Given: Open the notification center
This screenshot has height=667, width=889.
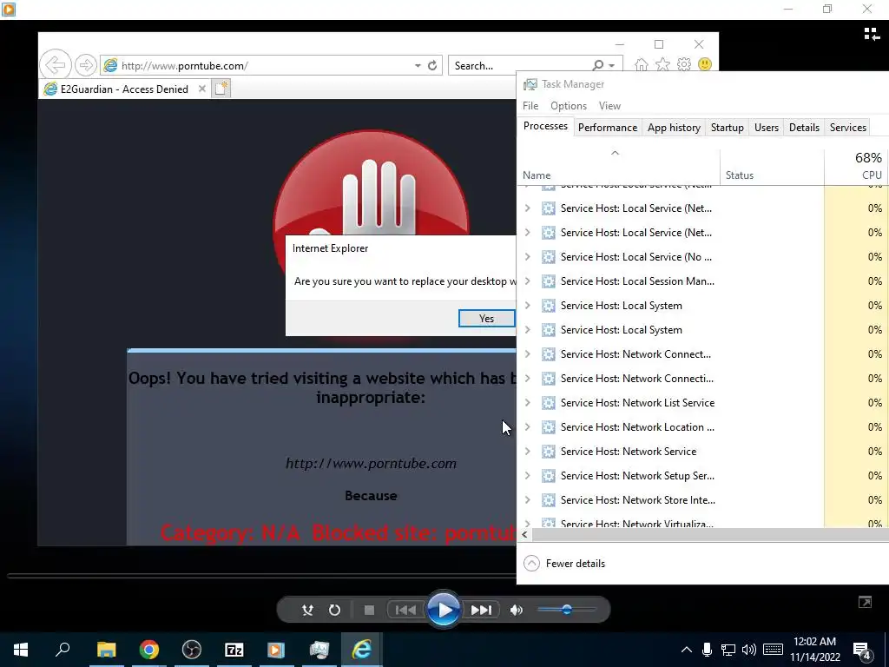Looking at the screenshot, I should tap(862, 650).
